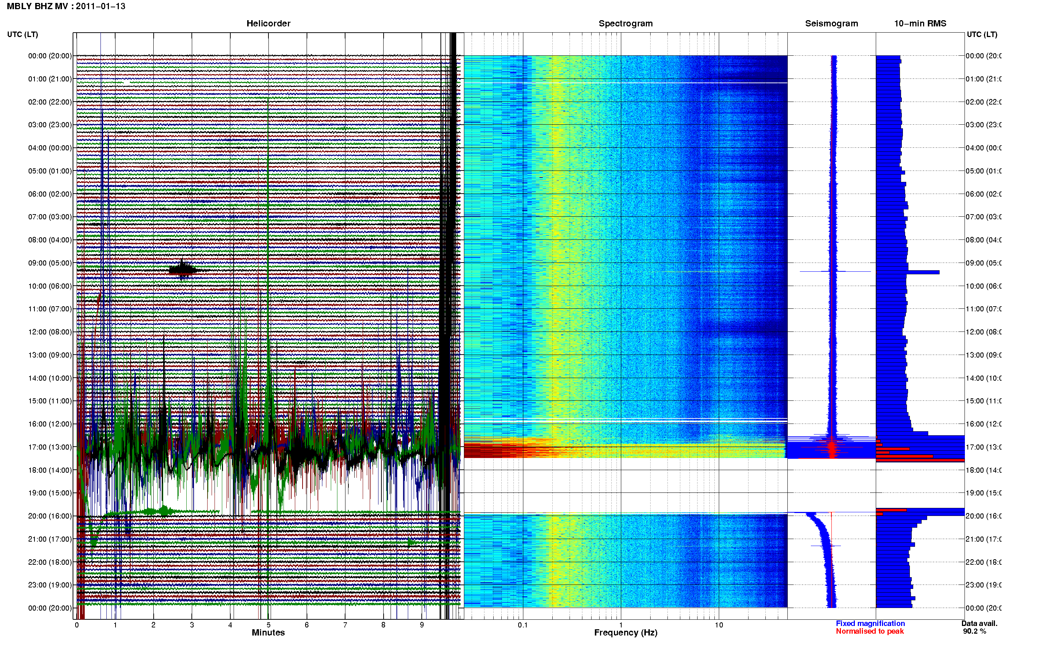Click the left axis label 05:00 (01:00)
This screenshot has width=1043, height=652.
pyautogui.click(x=50, y=171)
